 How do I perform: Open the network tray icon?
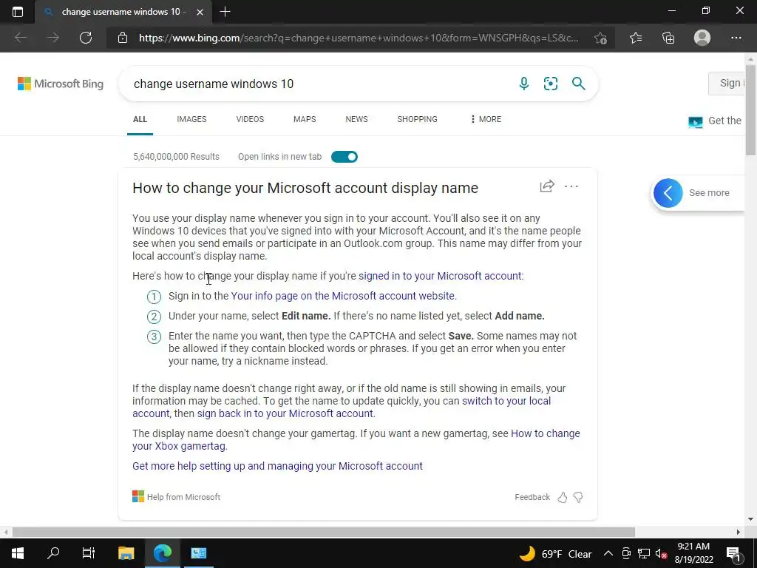tap(644, 553)
